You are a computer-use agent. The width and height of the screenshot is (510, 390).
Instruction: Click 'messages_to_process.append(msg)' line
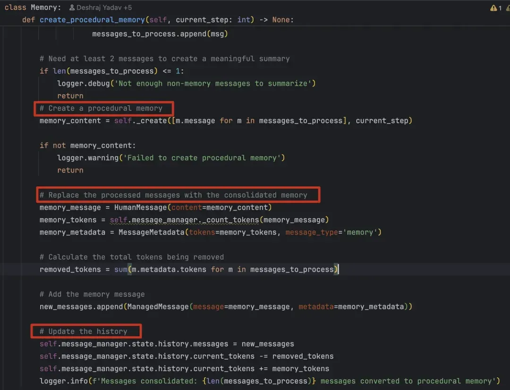pyautogui.click(x=160, y=34)
